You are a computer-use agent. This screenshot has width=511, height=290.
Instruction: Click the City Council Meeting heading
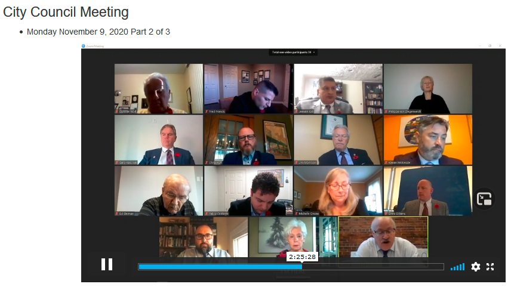coord(66,12)
